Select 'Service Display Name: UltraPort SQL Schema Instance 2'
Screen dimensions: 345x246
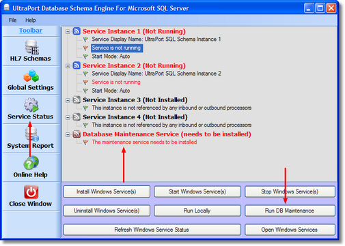click(x=156, y=74)
